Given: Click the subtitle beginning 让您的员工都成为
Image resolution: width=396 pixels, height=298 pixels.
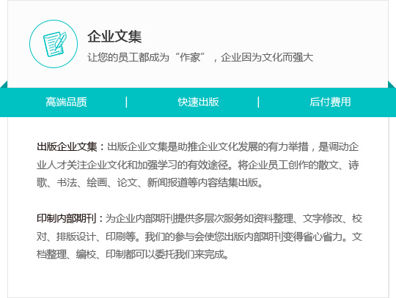Looking at the screenshot, I should tap(200, 58).
